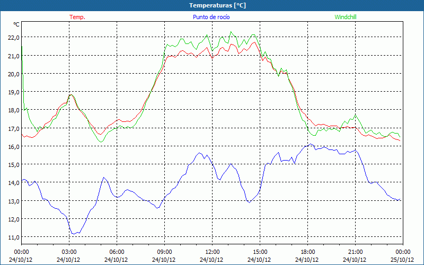Click the '15,0' y-axis value
The image size is (424, 265).
pyautogui.click(x=14, y=164)
